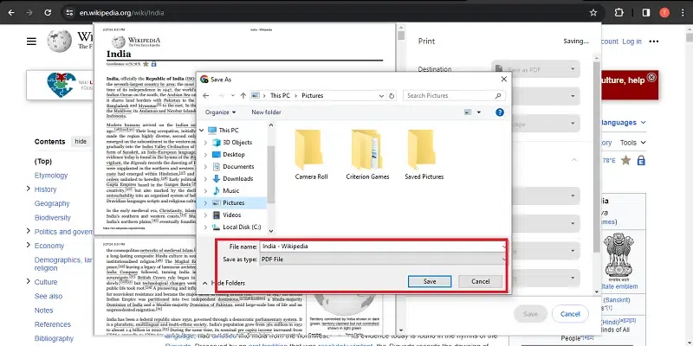Expand the 3D Objects tree node
Image resolution: width=693 pixels, height=346 pixels.
[205, 143]
